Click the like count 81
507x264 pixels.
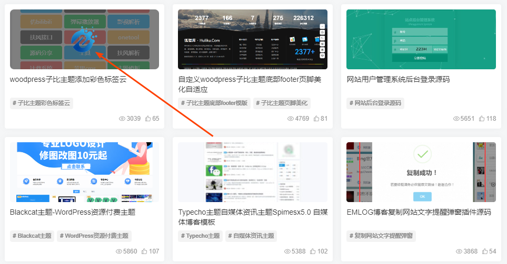coord(324,119)
